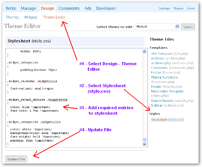Image resolution: width=202 pixels, height=167 pixels.
Task: Click 'background-color: blue !important;' line
Action: tap(40, 133)
